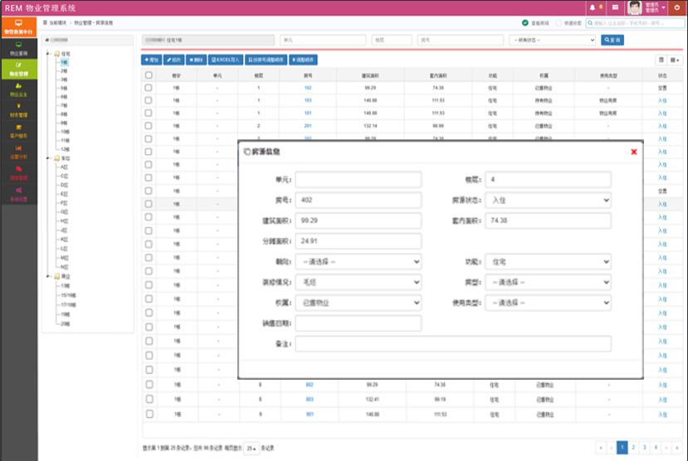Viewport: 688px width, 461px height.
Task: Open the 房源状态 dropdown showing 入住
Action: pos(548,201)
